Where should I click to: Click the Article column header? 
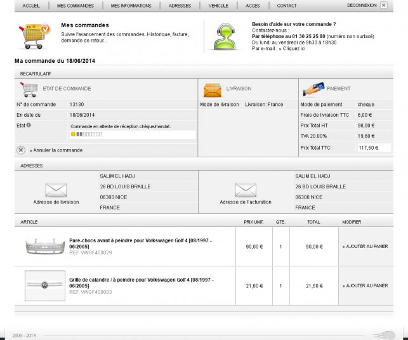tap(29, 222)
